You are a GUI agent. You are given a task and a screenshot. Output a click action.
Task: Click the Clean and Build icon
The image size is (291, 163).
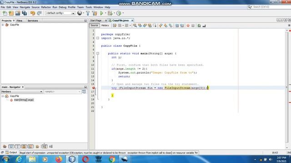click(x=95, y=13)
